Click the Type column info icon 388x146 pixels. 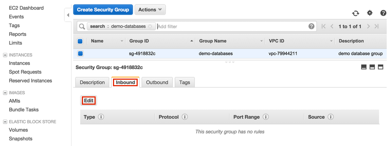101,117
